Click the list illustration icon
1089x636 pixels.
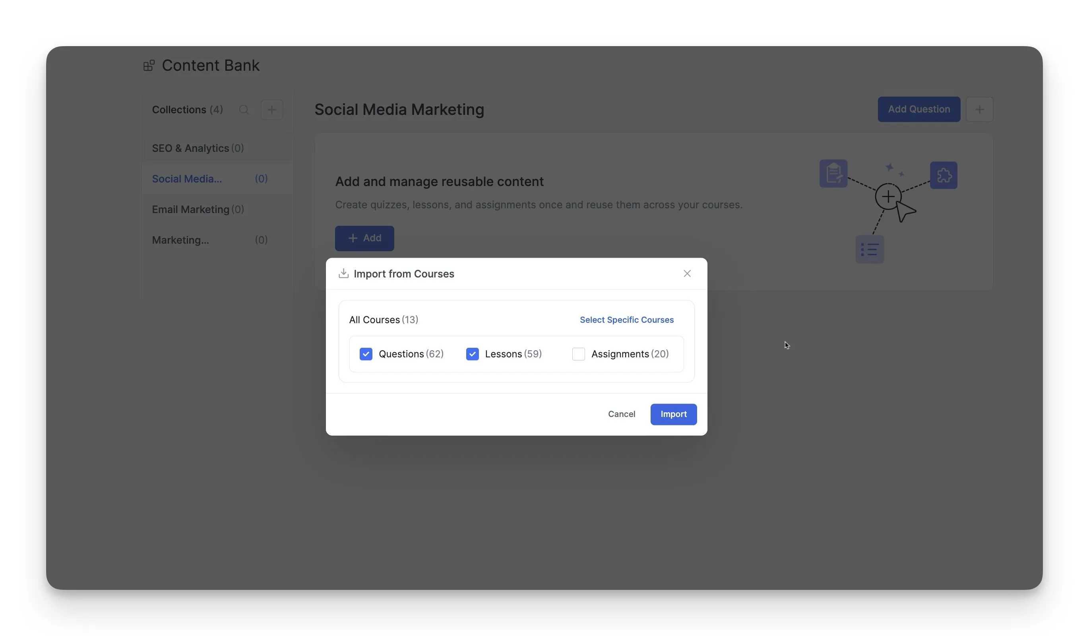869,249
